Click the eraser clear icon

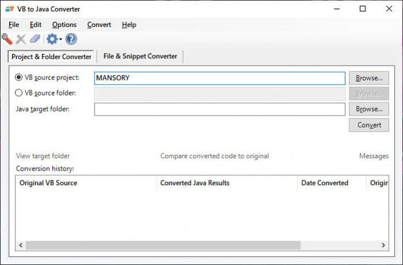click(x=35, y=39)
